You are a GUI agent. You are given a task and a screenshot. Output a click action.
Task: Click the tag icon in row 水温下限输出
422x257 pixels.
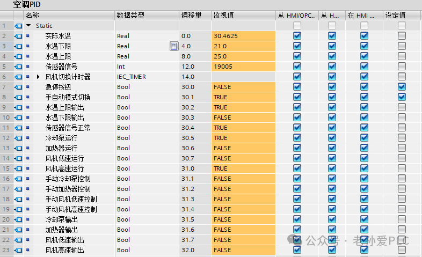[18, 118]
